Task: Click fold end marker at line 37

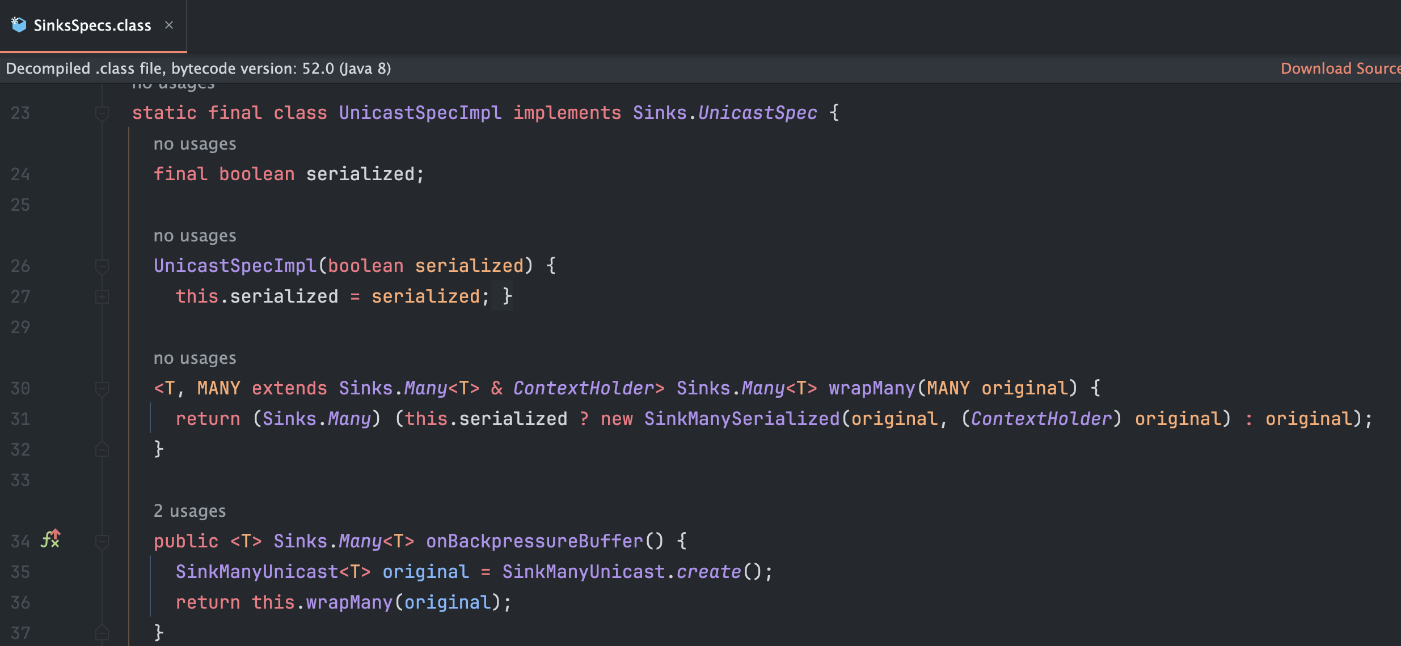Action: coord(102,633)
